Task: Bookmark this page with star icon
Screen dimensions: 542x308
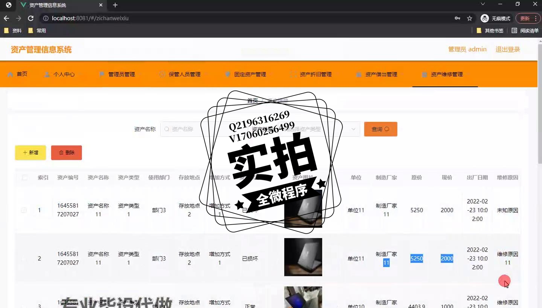Action: [469, 18]
